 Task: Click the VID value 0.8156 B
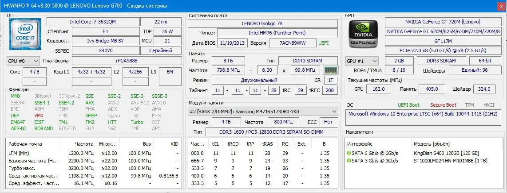tap(169, 176)
